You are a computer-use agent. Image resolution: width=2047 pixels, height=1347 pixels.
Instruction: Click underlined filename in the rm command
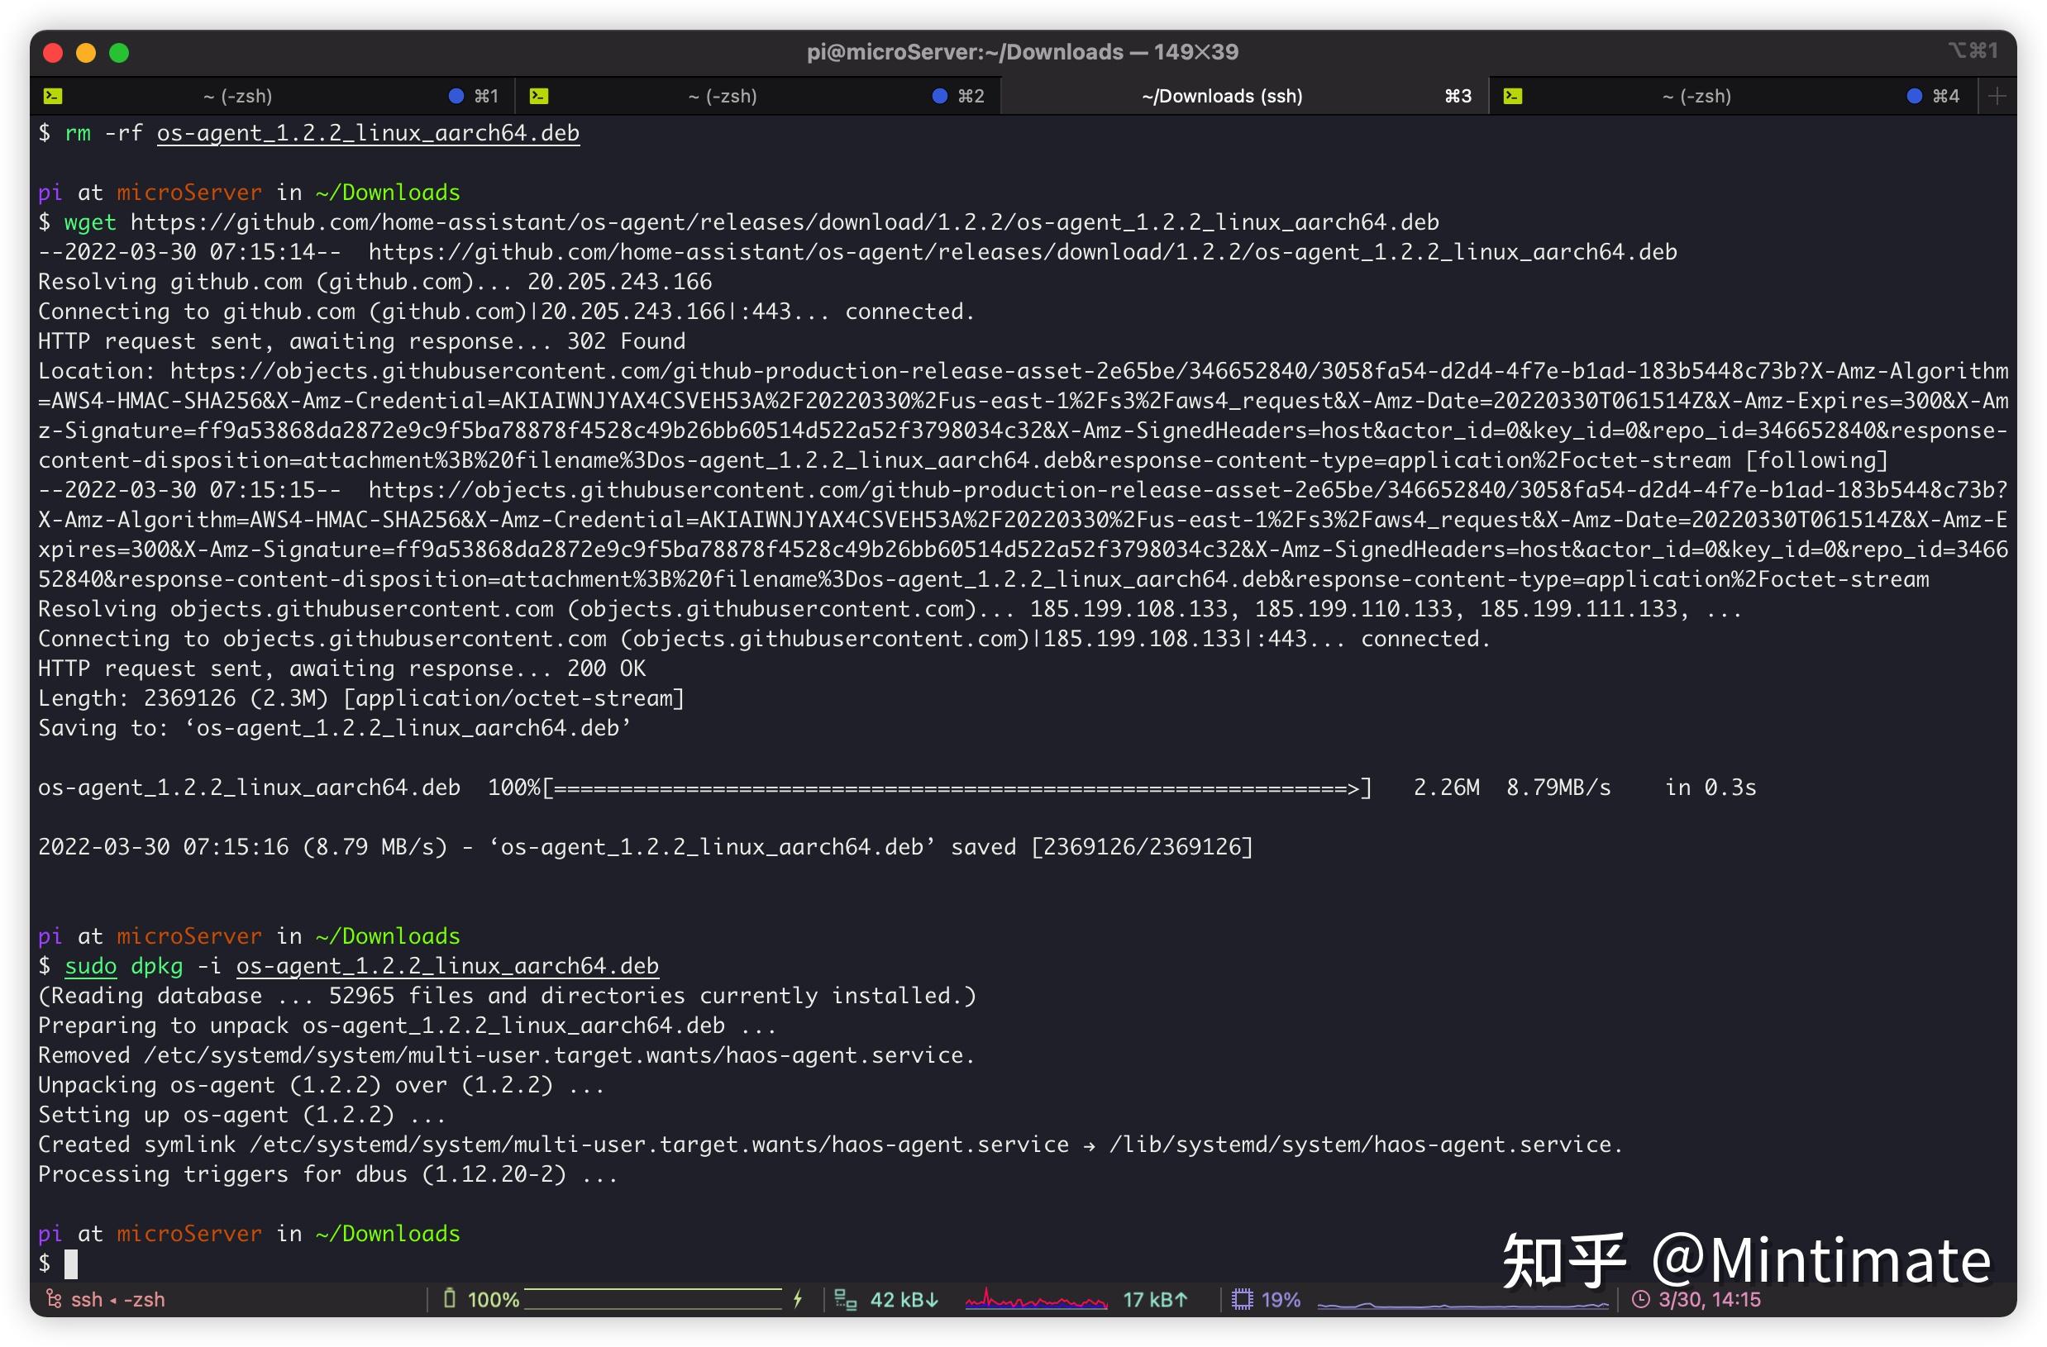(368, 133)
